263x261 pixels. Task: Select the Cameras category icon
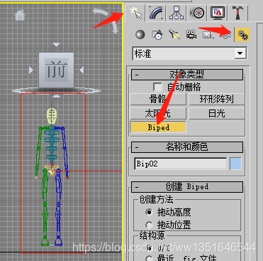click(x=191, y=35)
